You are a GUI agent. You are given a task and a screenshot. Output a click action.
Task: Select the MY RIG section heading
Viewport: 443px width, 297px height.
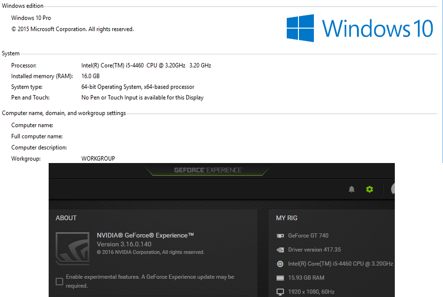287,218
